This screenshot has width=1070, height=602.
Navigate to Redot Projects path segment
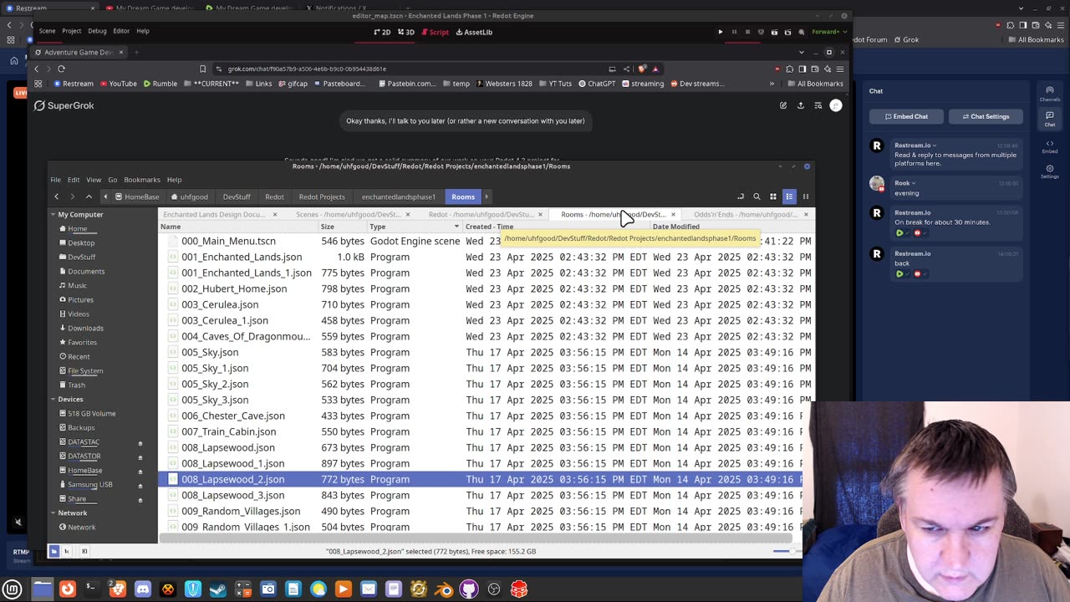322,196
